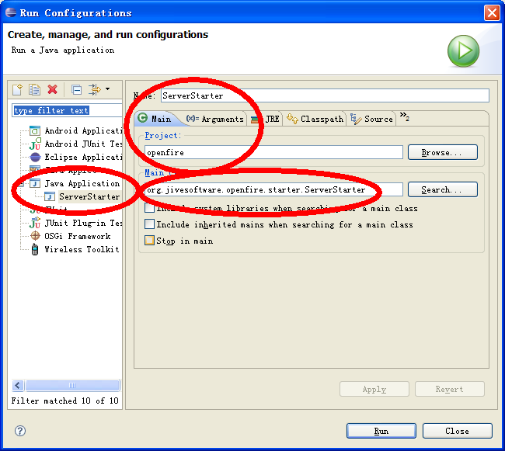The height and width of the screenshot is (451, 505).
Task: Select Android Application in the tree
Action: 83,130
